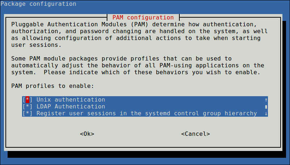Select the LDAP Authentication label text
The height and width of the screenshot is (165, 290).
pyautogui.click(x=71, y=107)
